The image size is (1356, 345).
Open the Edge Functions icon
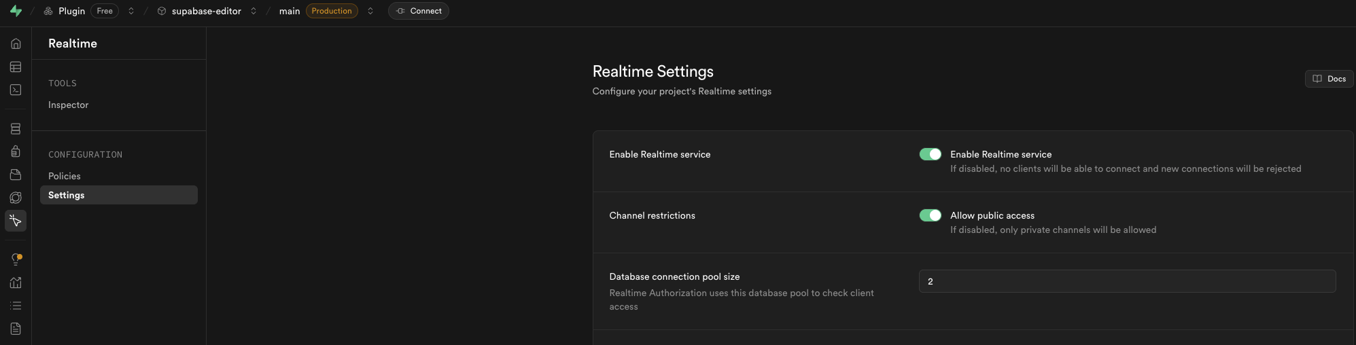(16, 198)
